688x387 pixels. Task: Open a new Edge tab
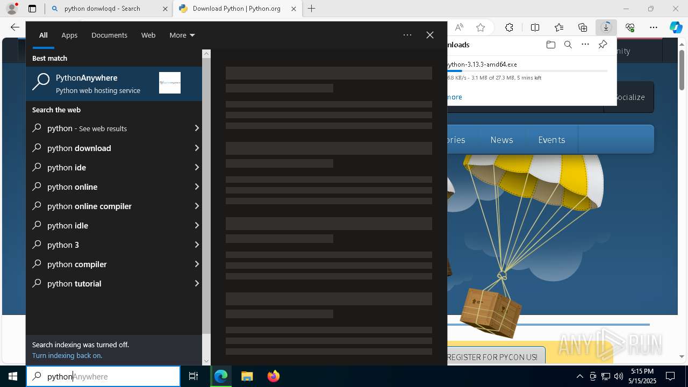coord(311,9)
